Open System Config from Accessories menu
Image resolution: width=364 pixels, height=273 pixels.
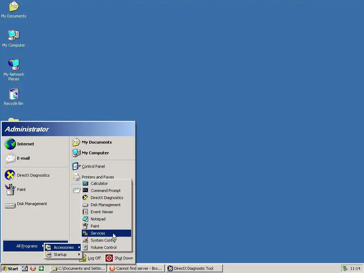click(x=107, y=240)
